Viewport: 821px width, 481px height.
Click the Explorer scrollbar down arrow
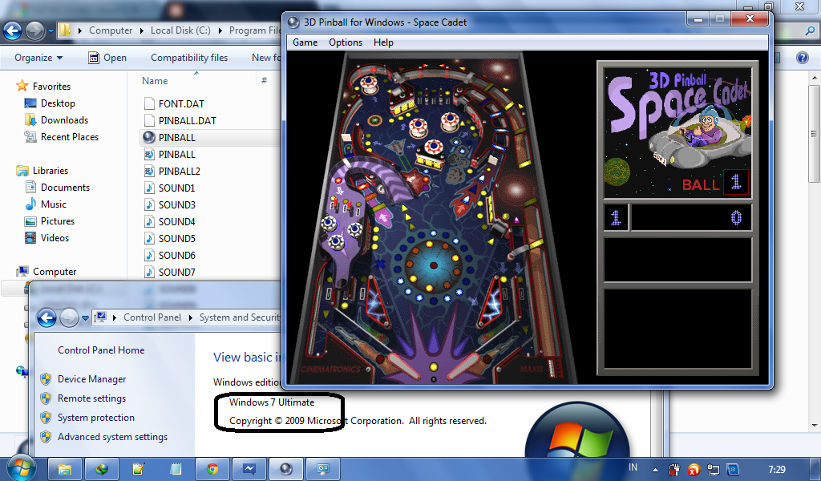(x=815, y=425)
